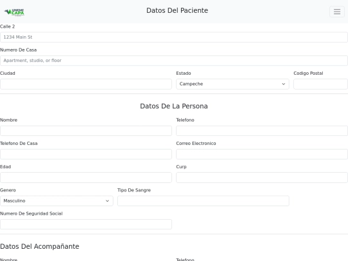The width and height of the screenshot is (348, 261).
Task: Click the Ciudad label
Action: pyautogui.click(x=8, y=73)
